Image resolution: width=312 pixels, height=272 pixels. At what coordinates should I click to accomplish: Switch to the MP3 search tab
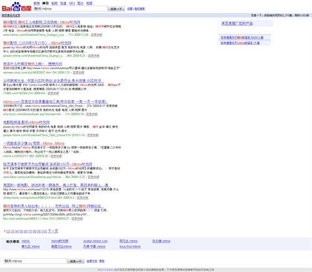72,3
